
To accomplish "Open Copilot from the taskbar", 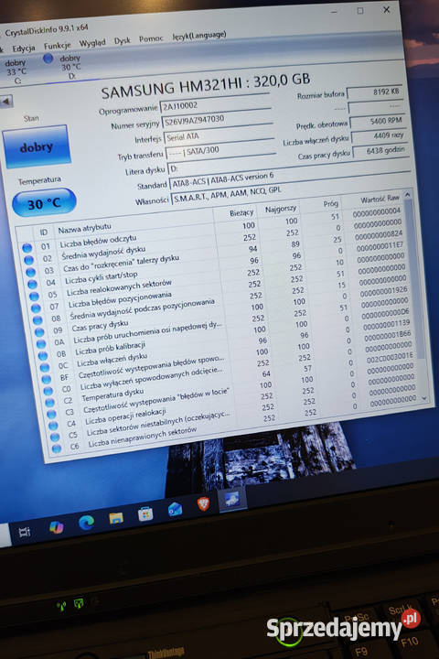I will (x=56, y=527).
